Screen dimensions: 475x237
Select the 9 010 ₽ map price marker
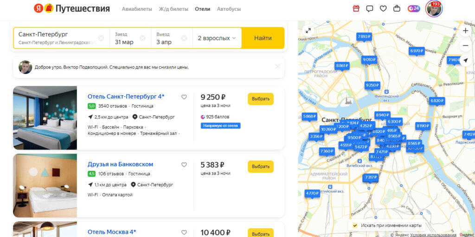click(x=369, y=60)
